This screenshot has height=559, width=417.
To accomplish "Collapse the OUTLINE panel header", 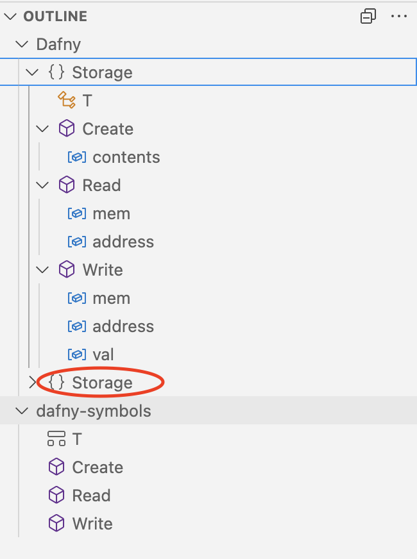I will point(10,16).
